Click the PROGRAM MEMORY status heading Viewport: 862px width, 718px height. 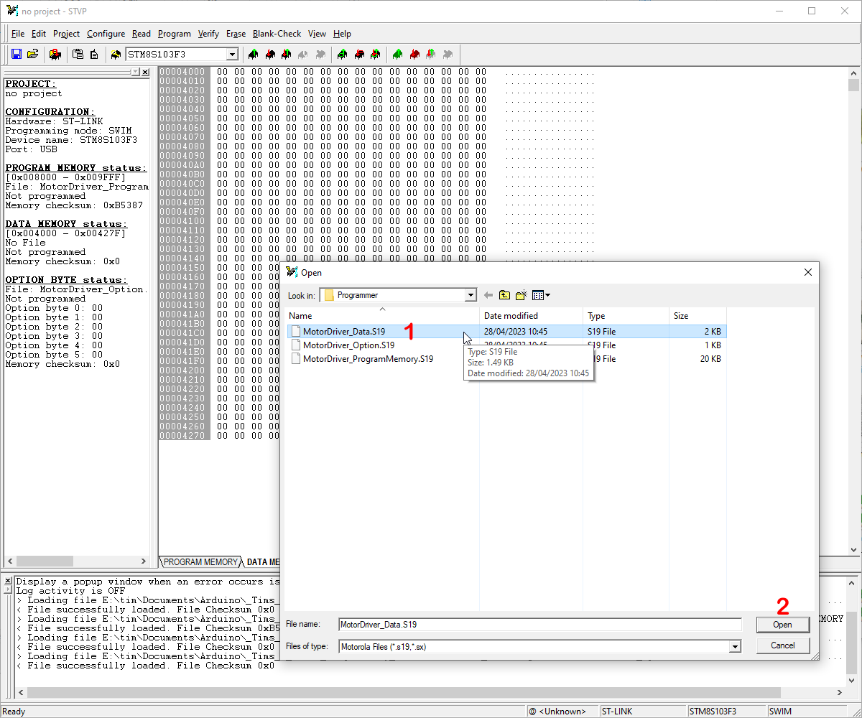[75, 168]
